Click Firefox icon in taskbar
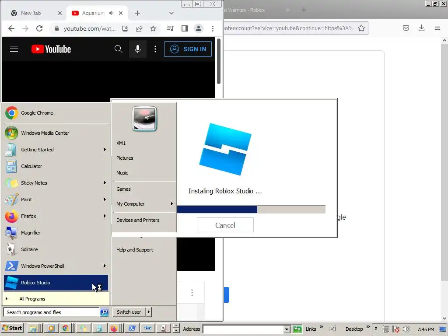 (x=114, y=329)
